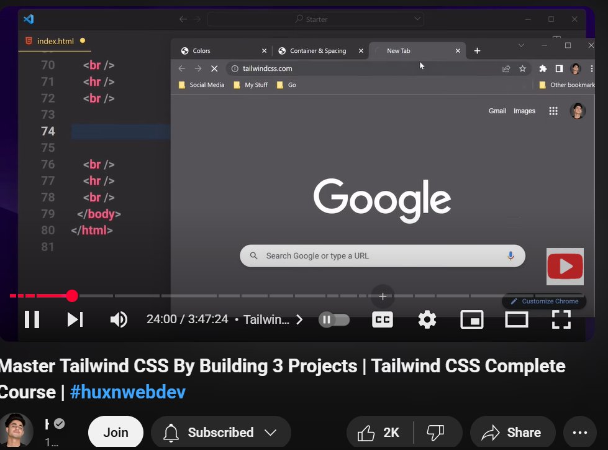This screenshot has width=608, height=450.
Task: Open Chrome profile avatar in toolbar
Action: click(576, 68)
